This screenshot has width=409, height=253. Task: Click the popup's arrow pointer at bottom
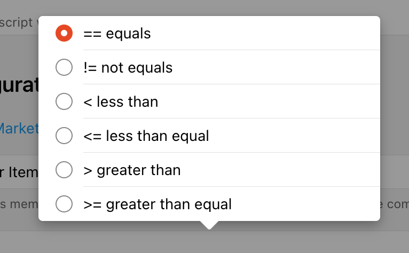209,225
